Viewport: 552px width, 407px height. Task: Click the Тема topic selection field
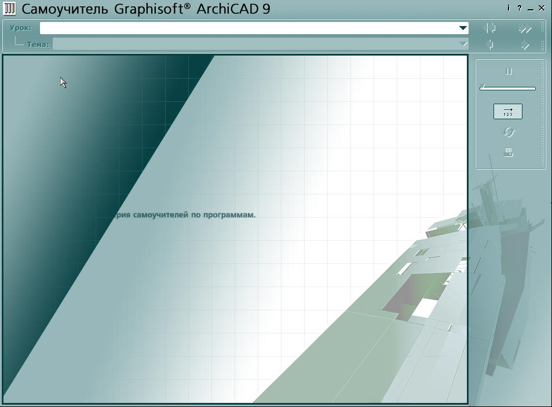(x=261, y=44)
